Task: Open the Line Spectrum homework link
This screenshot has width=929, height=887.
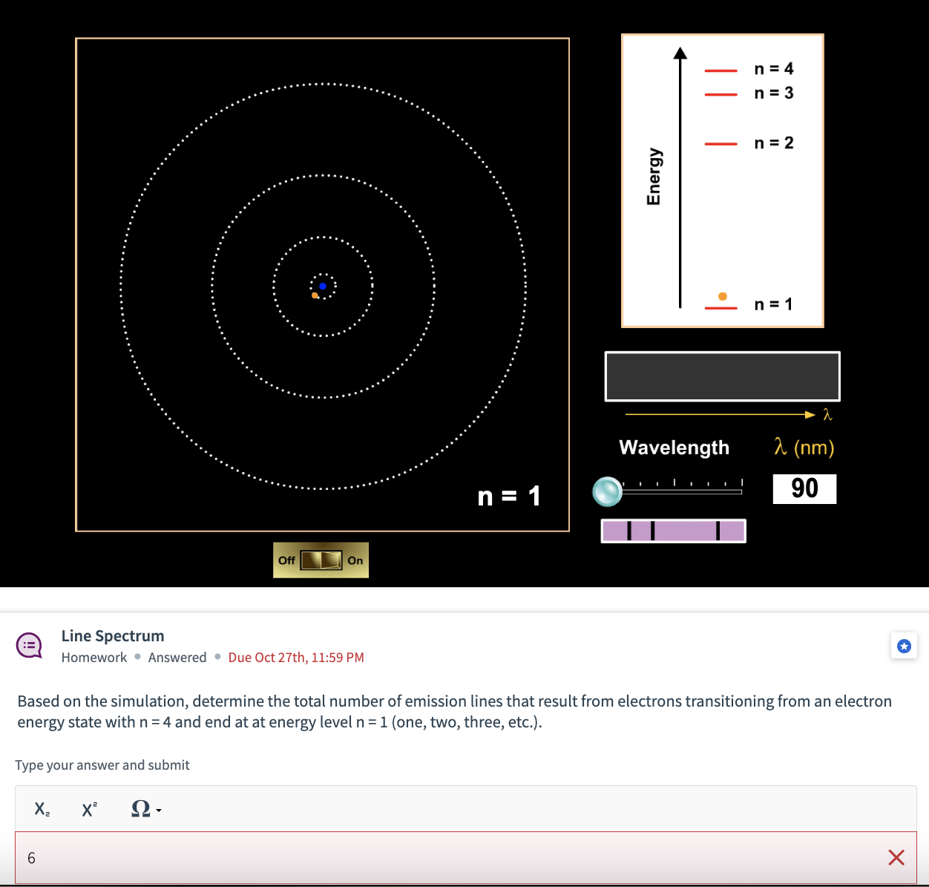Action: [x=113, y=635]
